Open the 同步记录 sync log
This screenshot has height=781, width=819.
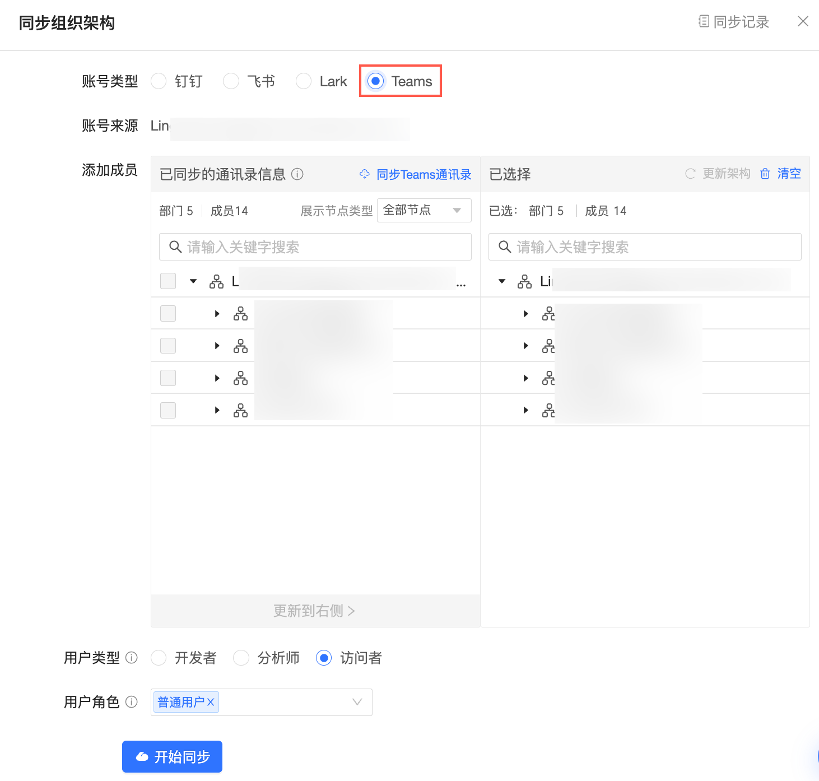click(x=734, y=22)
